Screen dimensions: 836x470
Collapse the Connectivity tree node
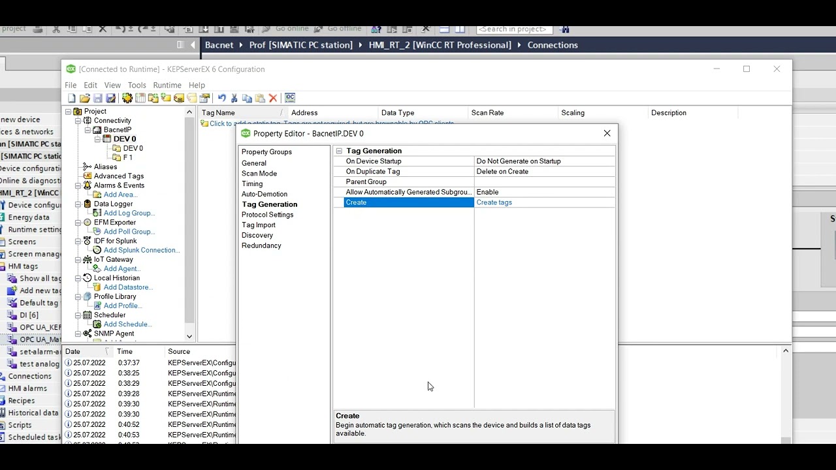pos(78,121)
